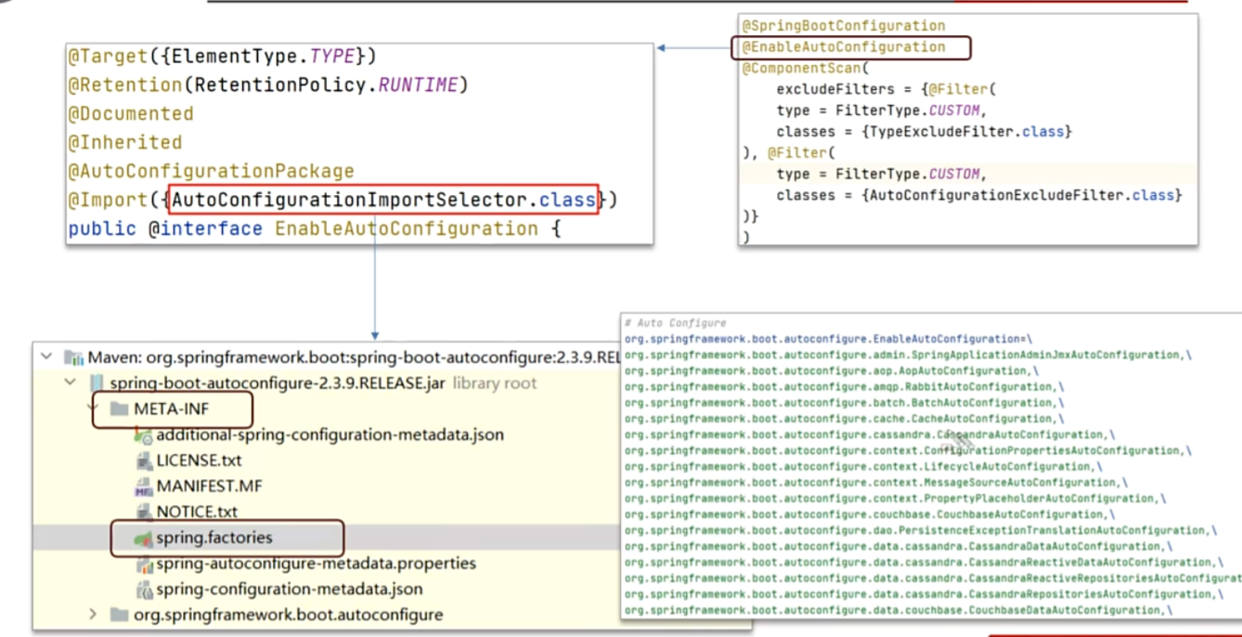Click the PropertyPlaceholderAutoConfiguration entry
Screen dimensions: 1242x637
click(896, 499)
